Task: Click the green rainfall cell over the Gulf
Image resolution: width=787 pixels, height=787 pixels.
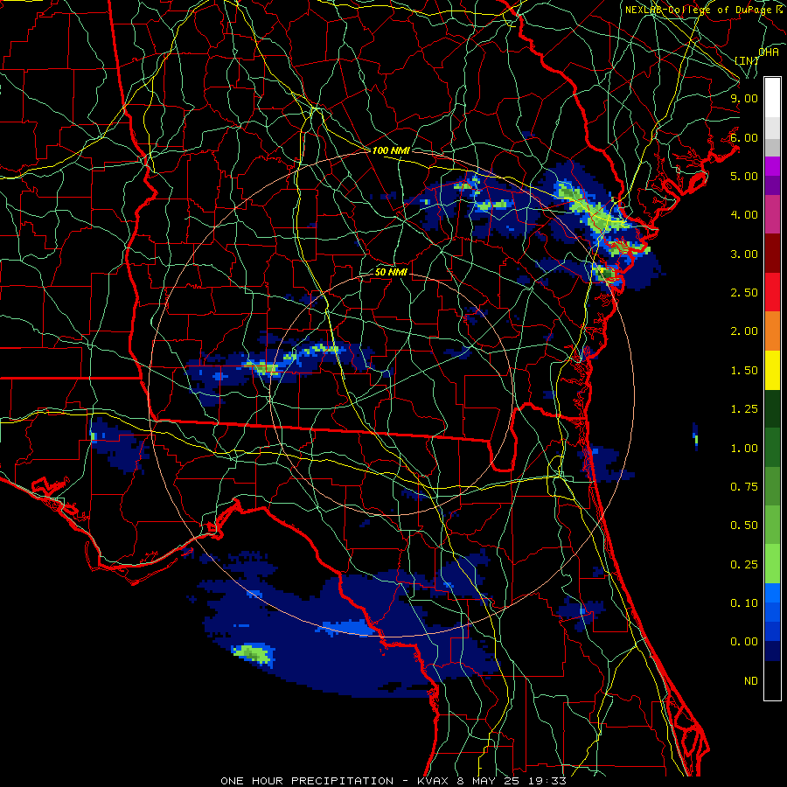Action: pyautogui.click(x=253, y=653)
